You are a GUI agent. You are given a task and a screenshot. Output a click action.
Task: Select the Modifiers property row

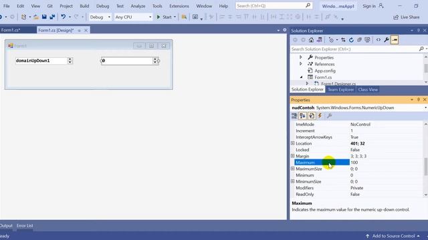click(358, 188)
